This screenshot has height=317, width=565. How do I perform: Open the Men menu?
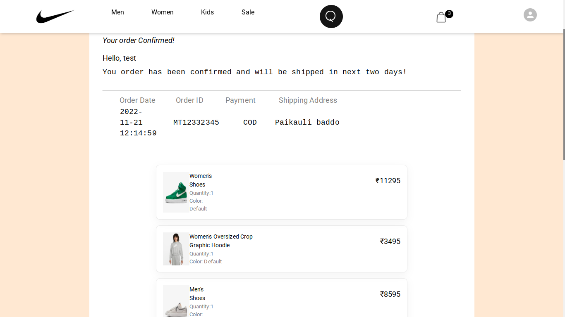tap(117, 12)
